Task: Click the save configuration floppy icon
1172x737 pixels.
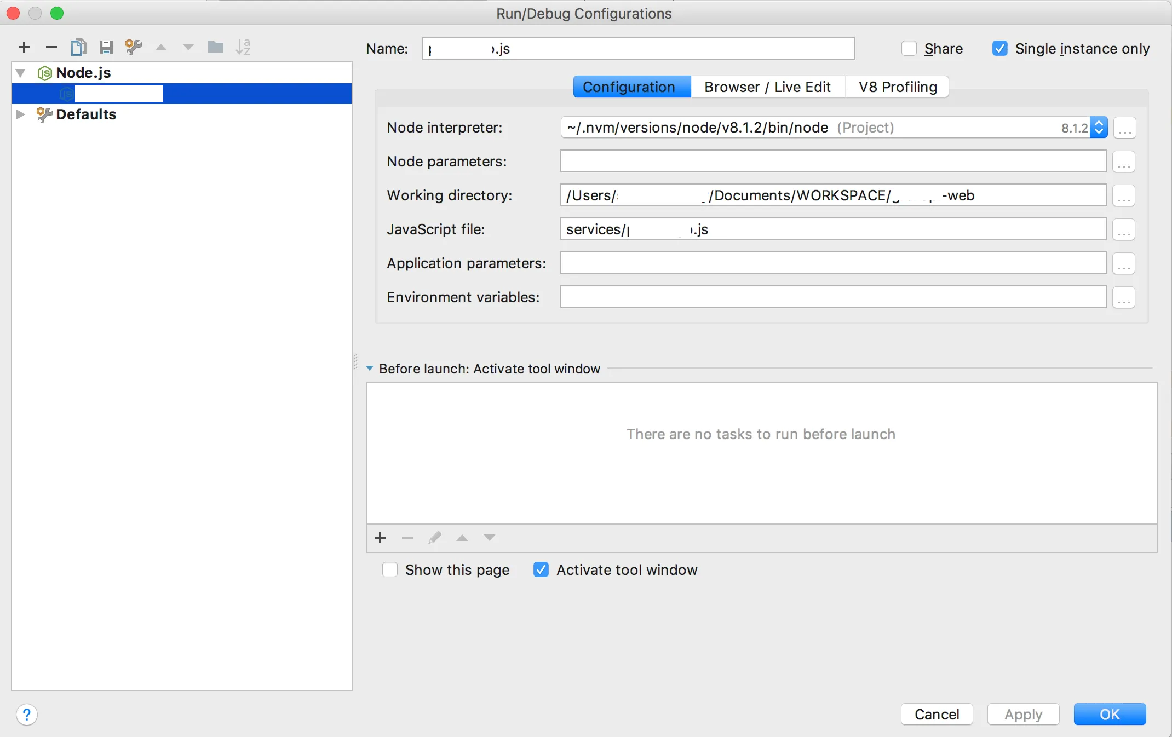Action: click(106, 47)
